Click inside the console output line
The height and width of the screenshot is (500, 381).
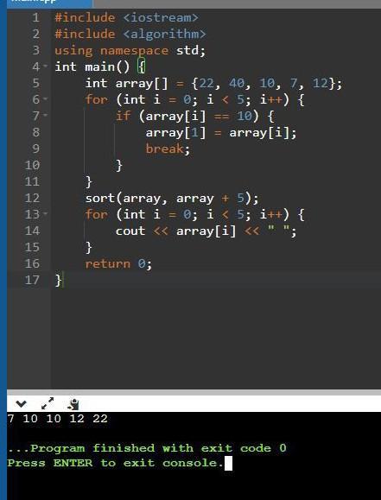pyautogui.click(x=57, y=418)
